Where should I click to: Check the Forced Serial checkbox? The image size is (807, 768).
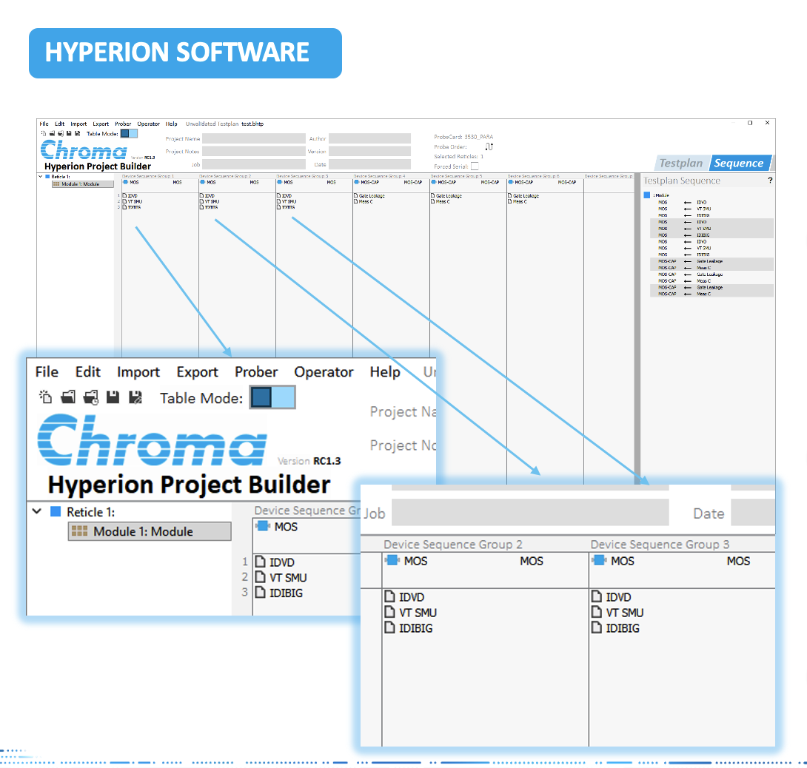[x=475, y=166]
